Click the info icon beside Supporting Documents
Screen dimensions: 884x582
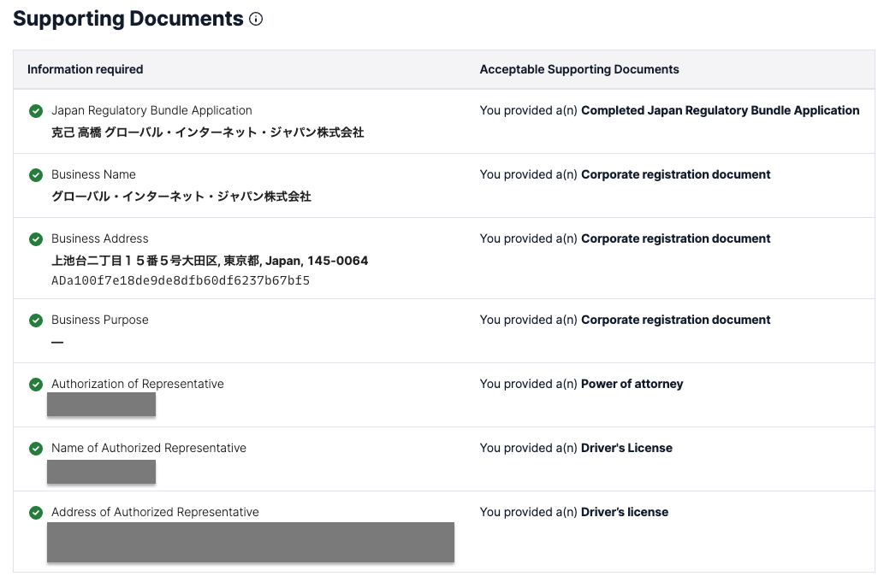(256, 19)
